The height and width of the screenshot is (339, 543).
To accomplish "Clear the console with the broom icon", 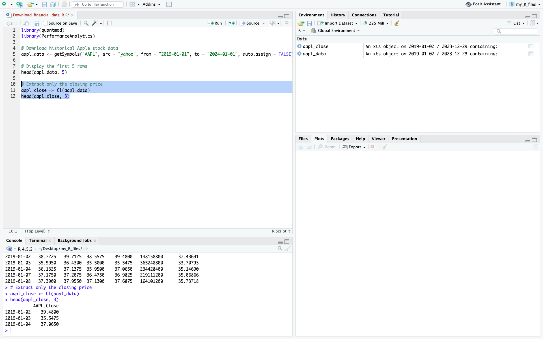I will (287, 249).
